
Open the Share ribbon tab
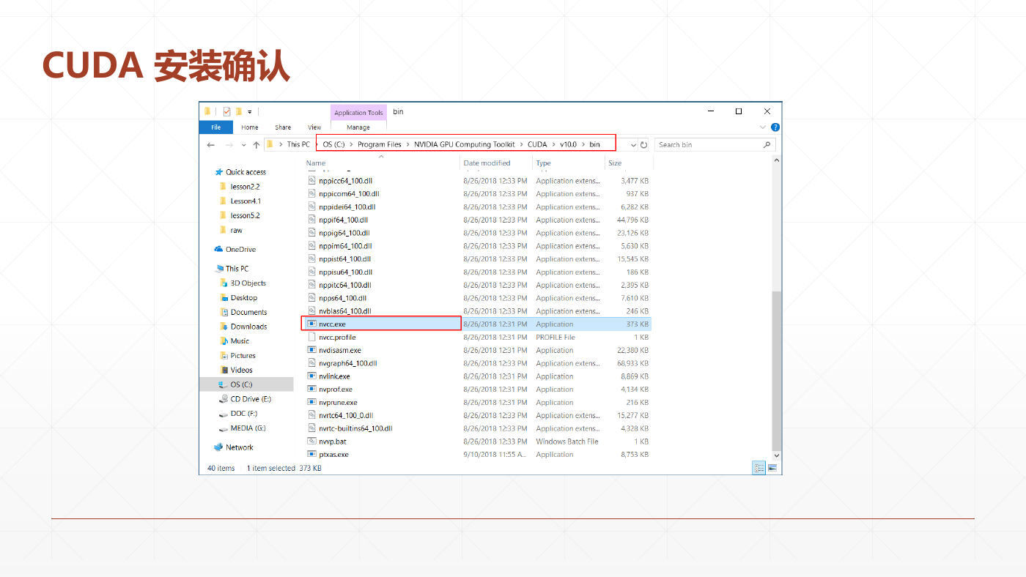[283, 127]
